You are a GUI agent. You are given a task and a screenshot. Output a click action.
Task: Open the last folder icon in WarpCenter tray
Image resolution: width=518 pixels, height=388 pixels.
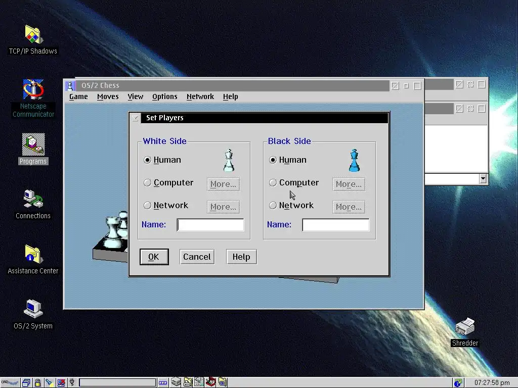pyautogui.click(x=223, y=382)
